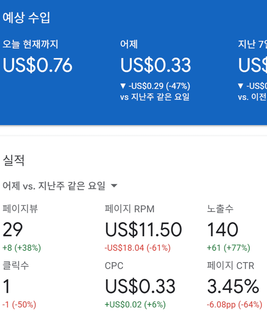Viewport: 267px width, 320px height.
Task: Click the -6.08pp (-64%) CTR change
Action: [x=234, y=304]
